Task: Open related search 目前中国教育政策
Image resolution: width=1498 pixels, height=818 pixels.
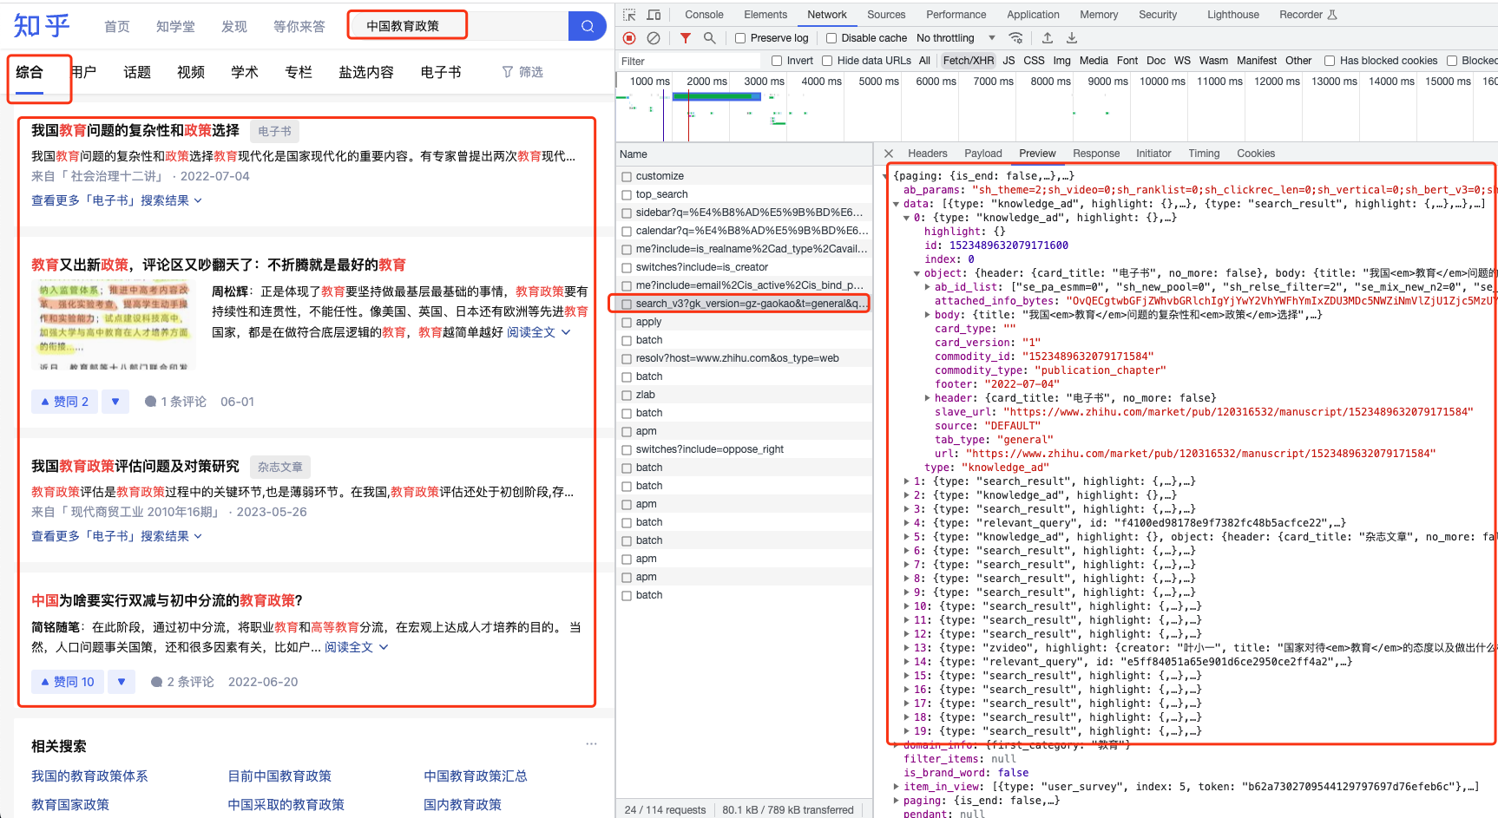Action: point(279,776)
